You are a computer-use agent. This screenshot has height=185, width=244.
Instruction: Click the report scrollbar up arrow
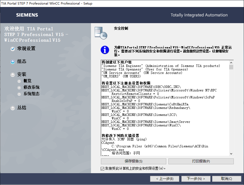point(231,62)
